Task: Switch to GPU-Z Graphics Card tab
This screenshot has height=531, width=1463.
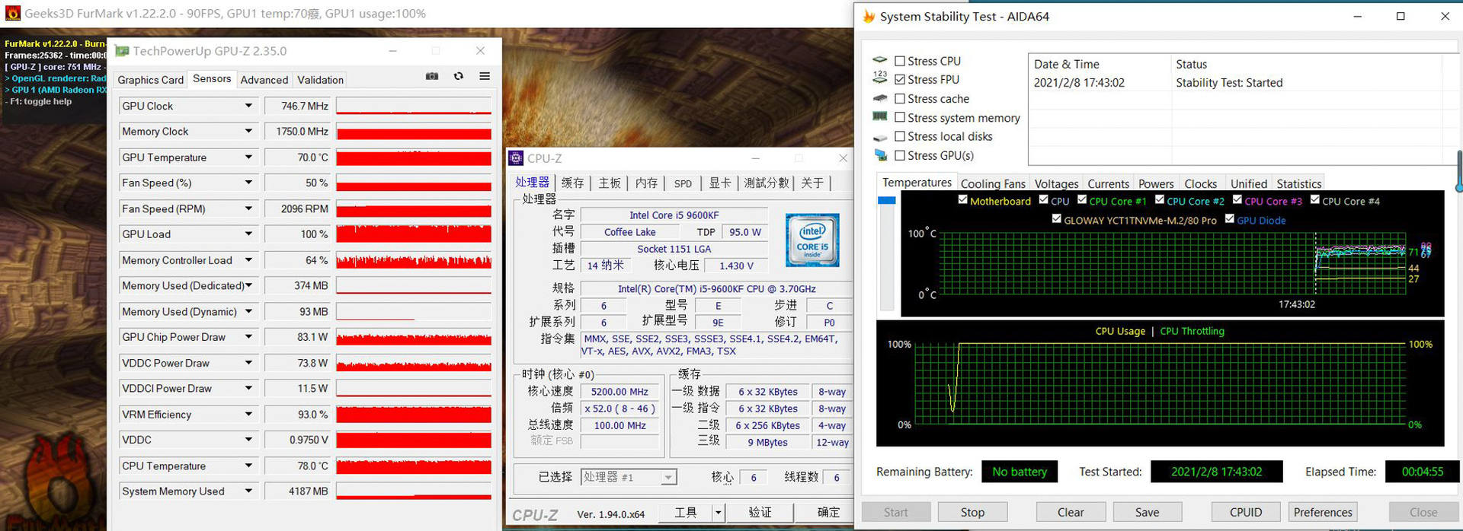Action: point(151,80)
